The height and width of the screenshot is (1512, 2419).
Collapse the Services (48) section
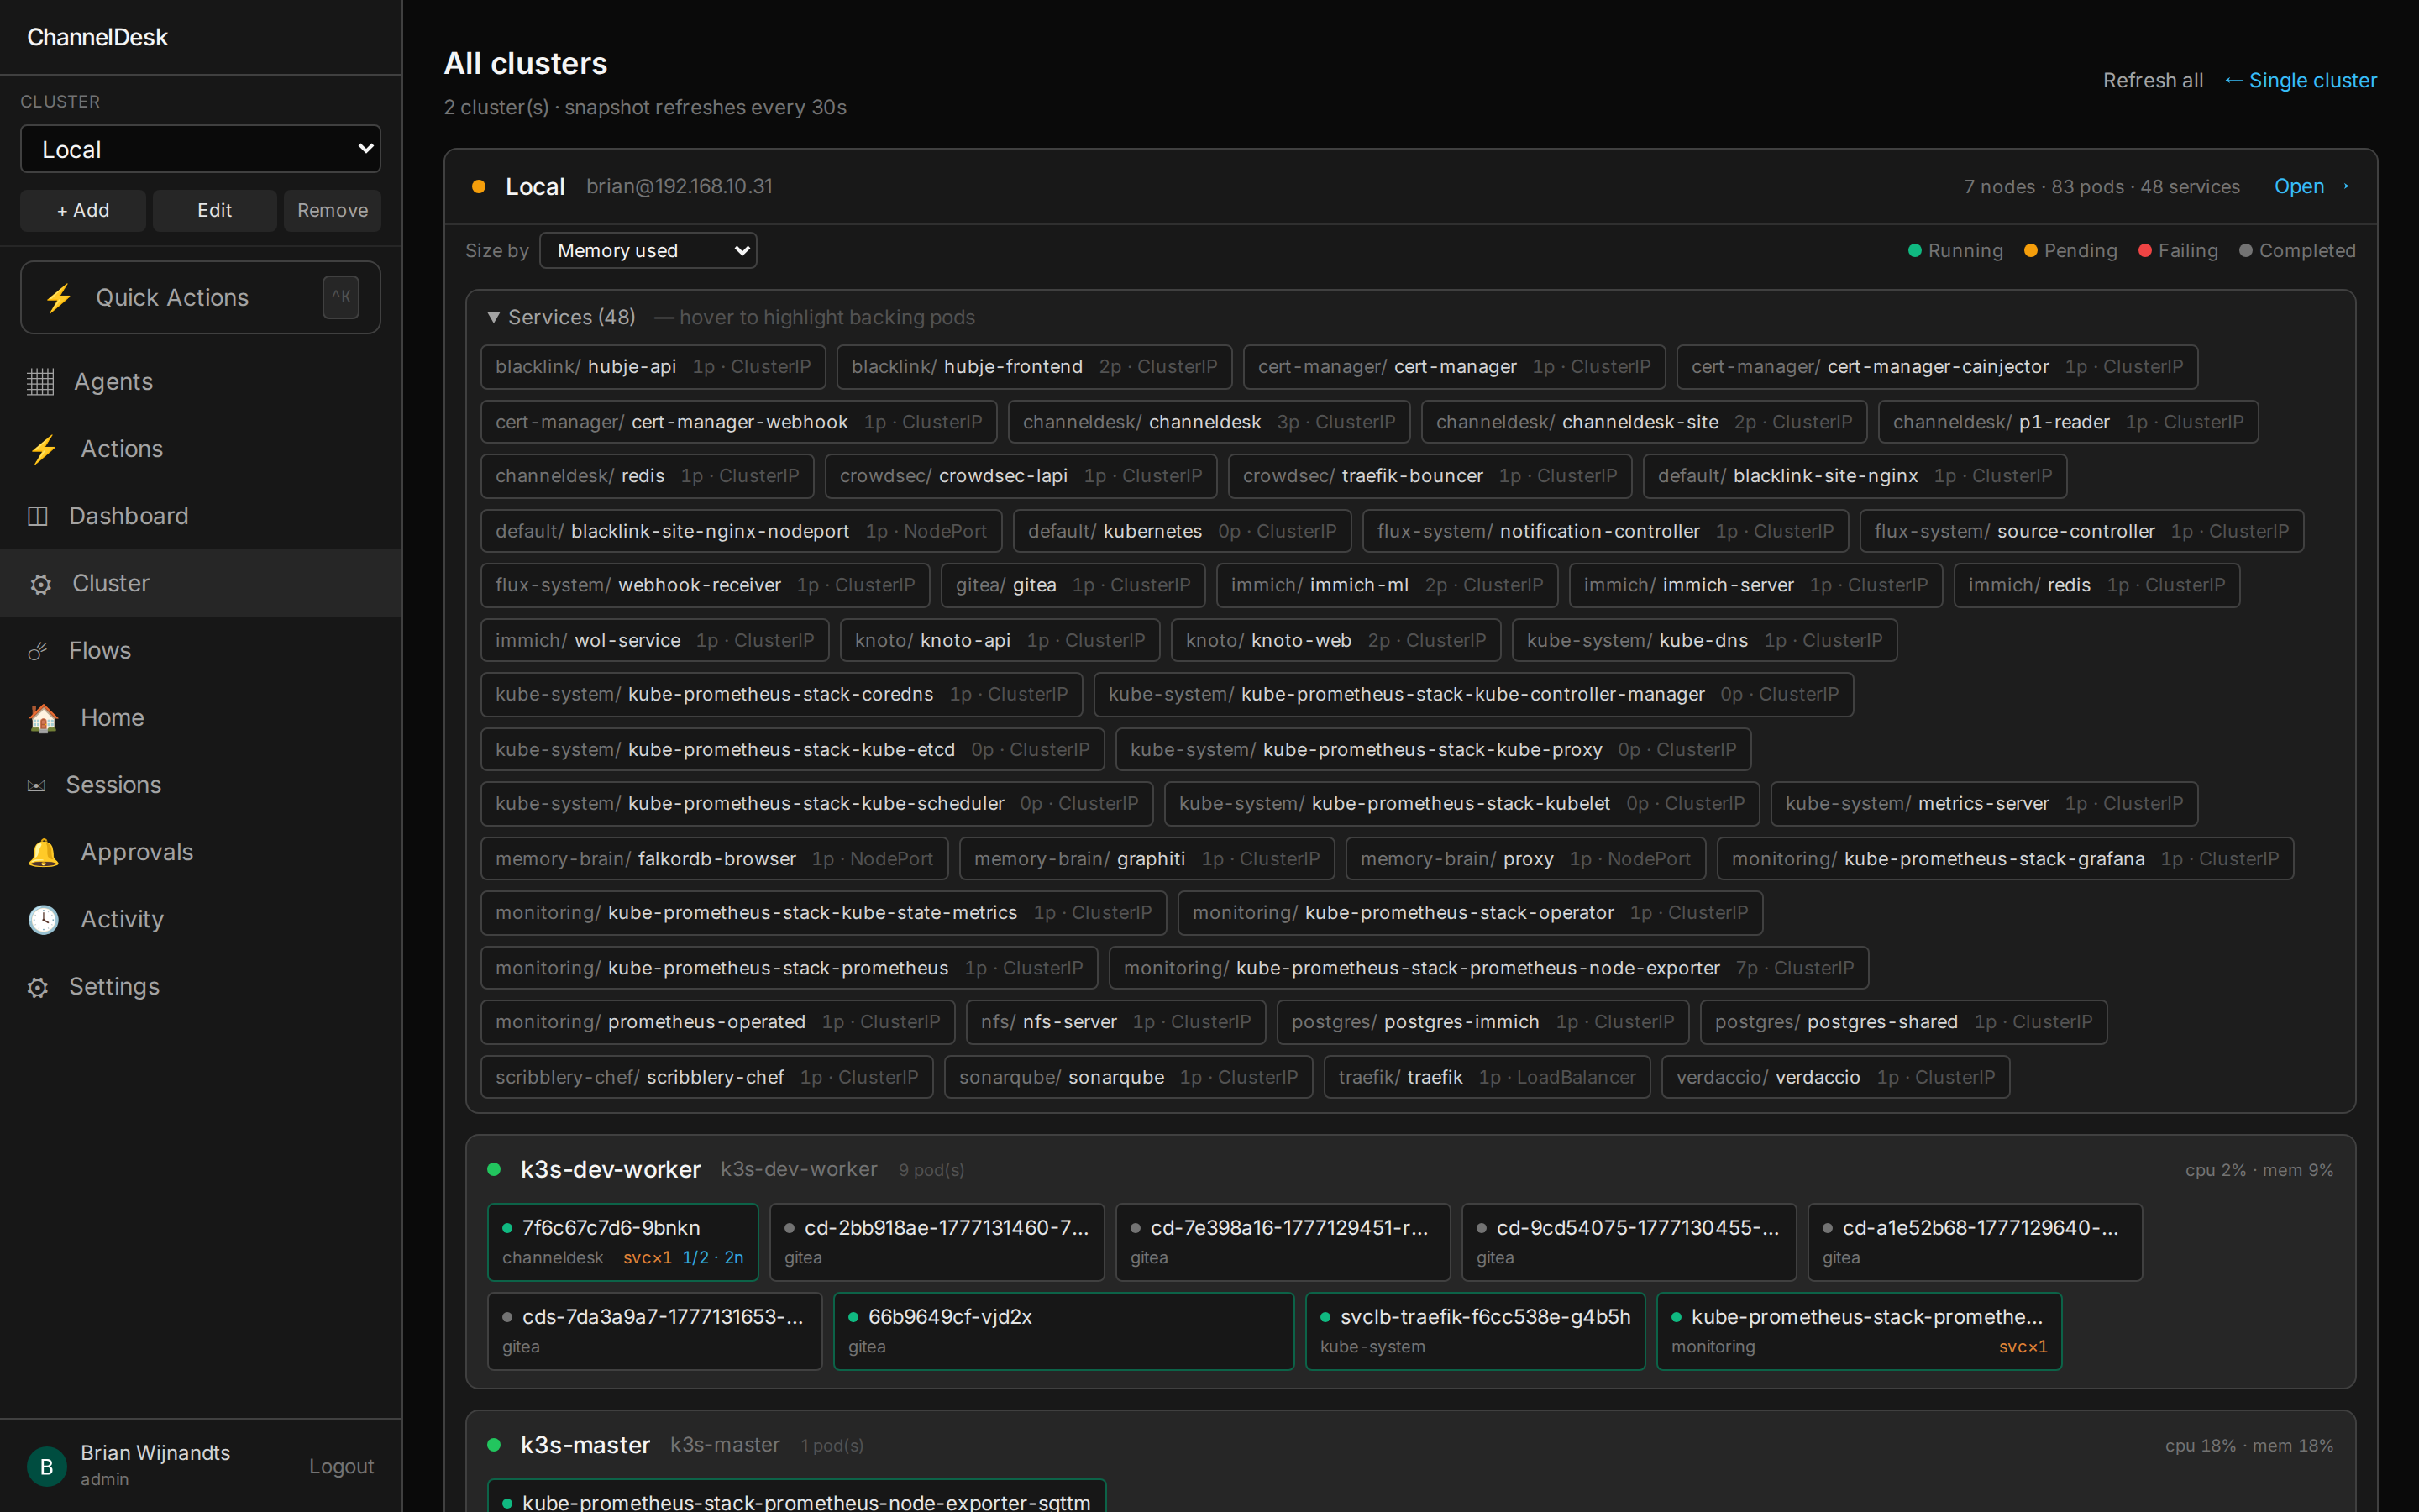tap(562, 317)
